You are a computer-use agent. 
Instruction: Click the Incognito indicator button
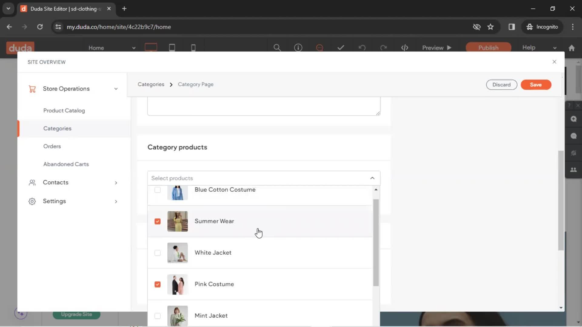point(542,27)
